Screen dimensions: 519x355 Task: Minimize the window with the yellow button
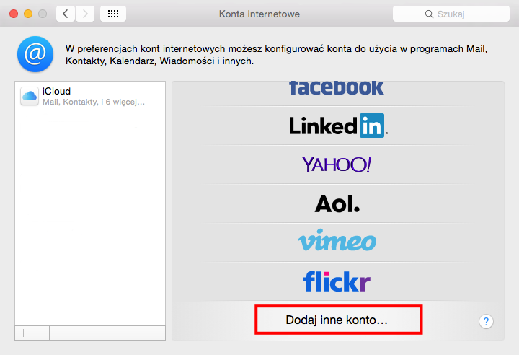tap(28, 14)
